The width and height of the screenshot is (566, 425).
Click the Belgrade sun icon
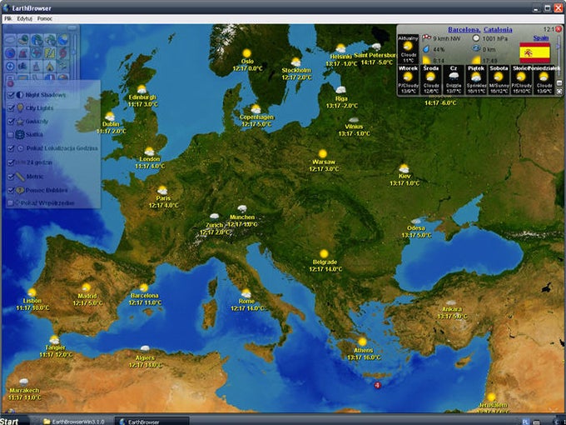click(x=324, y=253)
